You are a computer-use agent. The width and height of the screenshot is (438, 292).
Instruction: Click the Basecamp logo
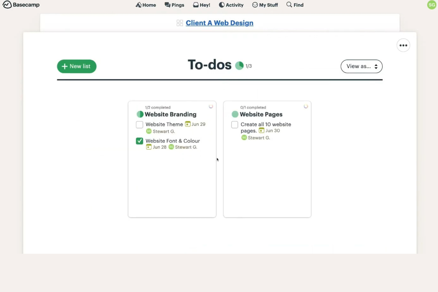[x=21, y=5]
